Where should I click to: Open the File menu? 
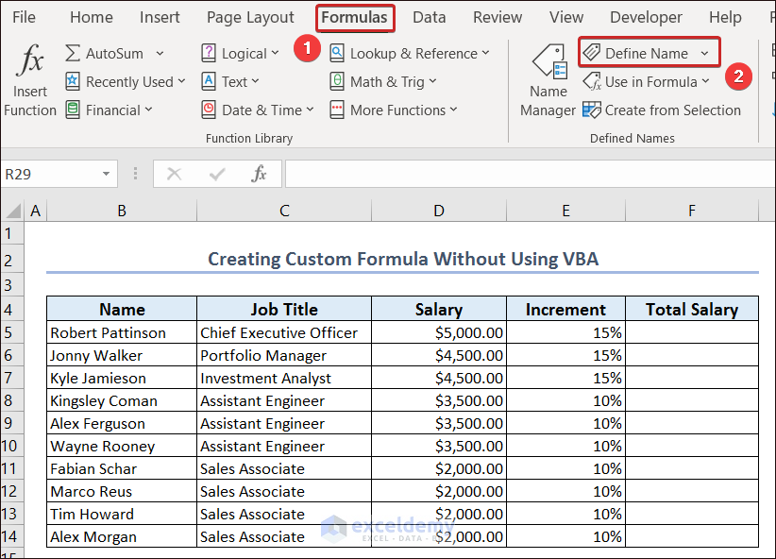(24, 17)
